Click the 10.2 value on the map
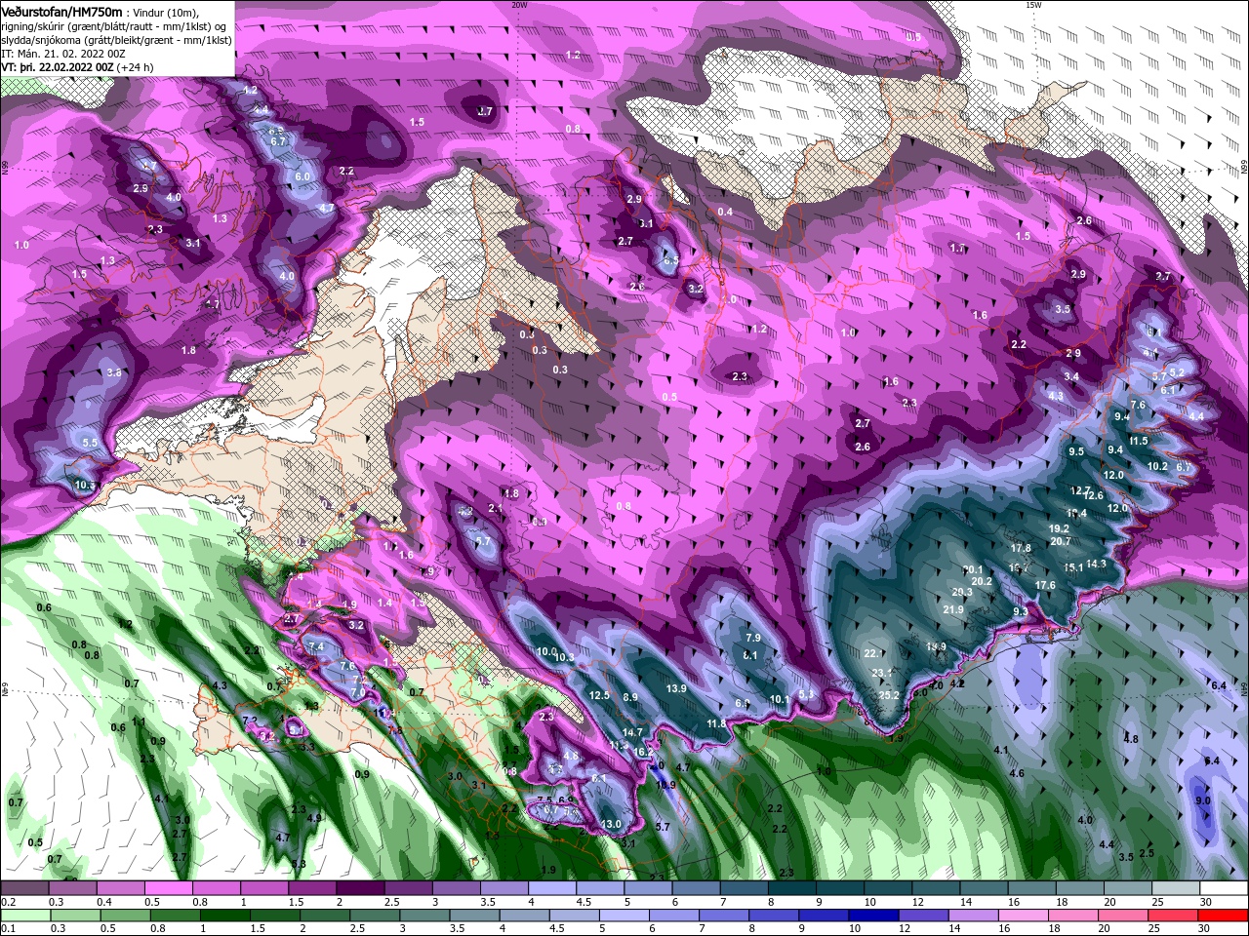The width and height of the screenshot is (1249, 936). tap(1157, 466)
